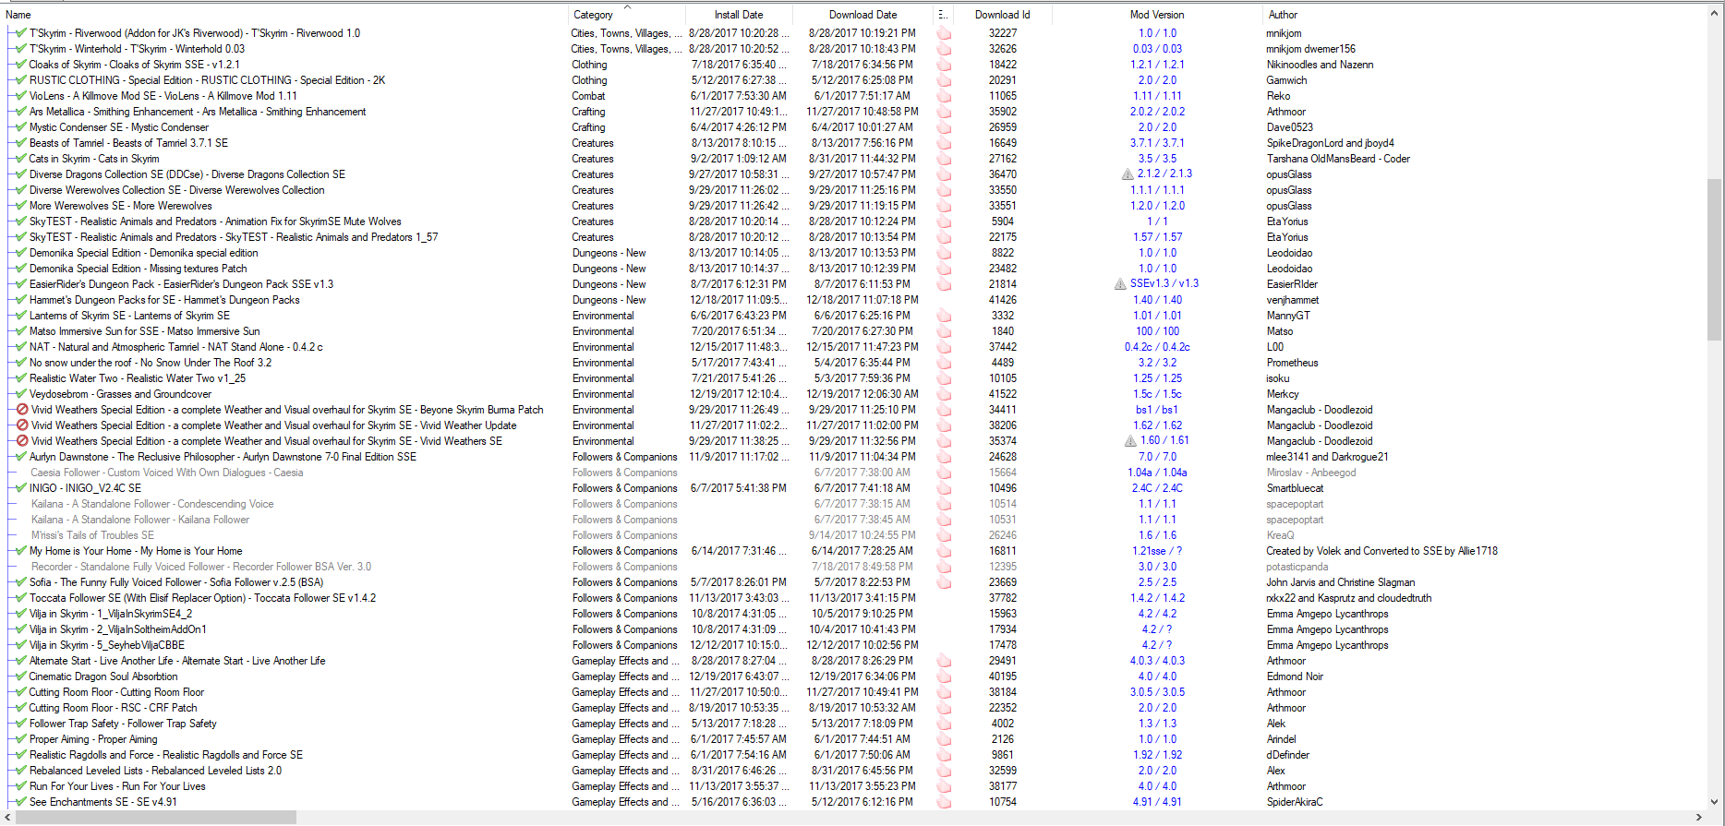
Task: Click endorsement thumb icon for Veydosebrom row
Action: click(944, 394)
